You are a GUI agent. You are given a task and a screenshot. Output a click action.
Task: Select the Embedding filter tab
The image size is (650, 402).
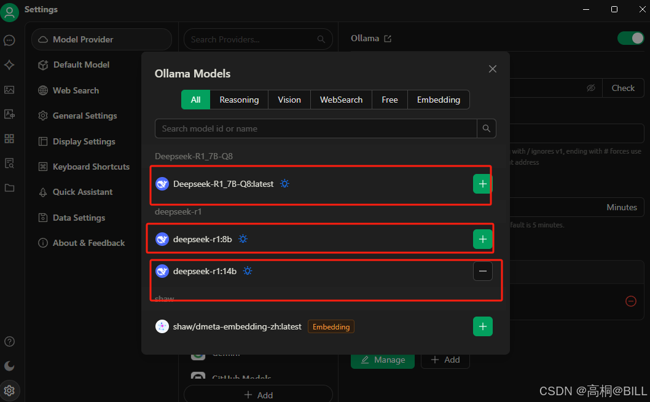pyautogui.click(x=439, y=100)
